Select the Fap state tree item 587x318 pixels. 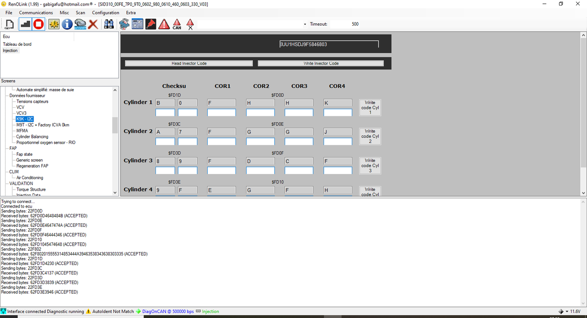click(24, 154)
